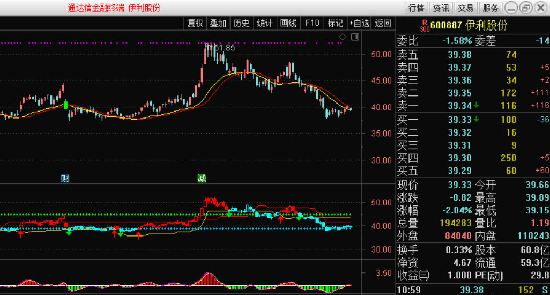Click the green candlestick marker near 财
The width and height of the screenshot is (550, 295).
[x=65, y=105]
